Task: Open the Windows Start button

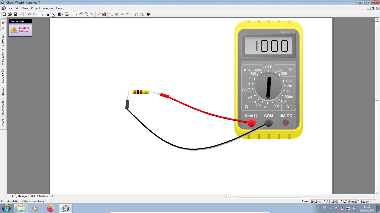Action: tap(6, 209)
